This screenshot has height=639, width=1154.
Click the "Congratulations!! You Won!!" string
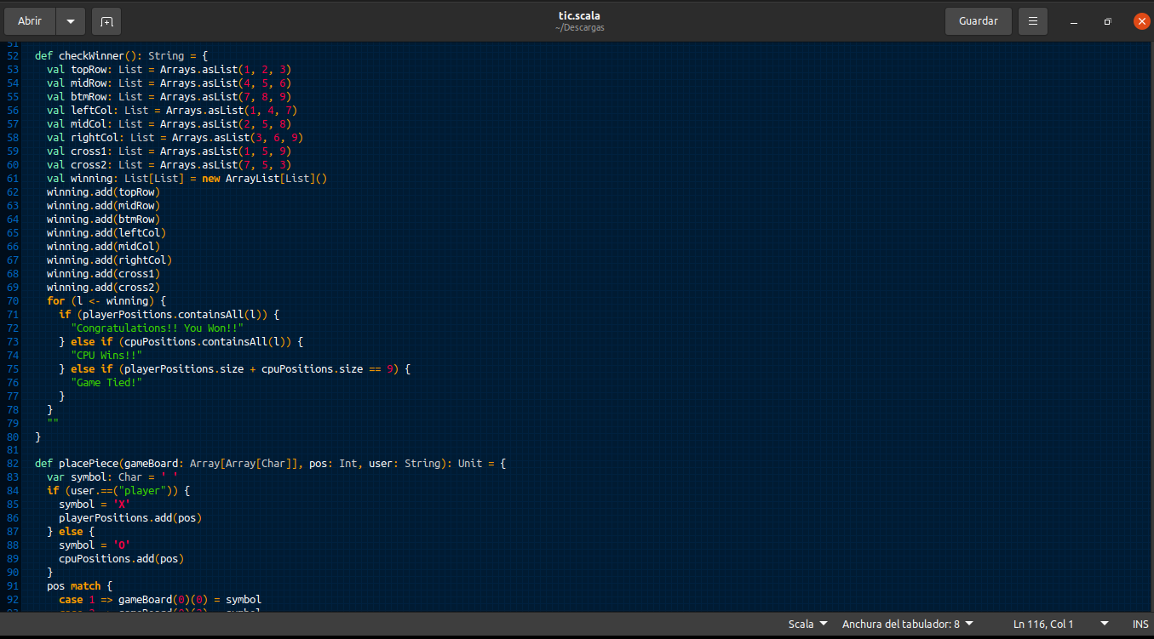click(x=158, y=328)
